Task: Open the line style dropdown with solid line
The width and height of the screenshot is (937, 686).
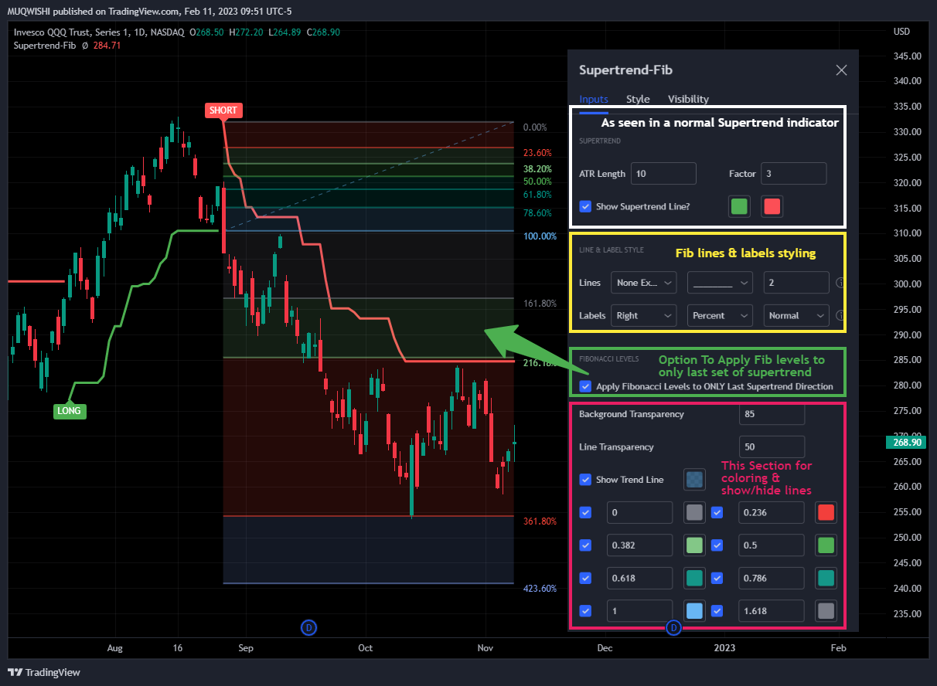Action: pyautogui.click(x=720, y=283)
